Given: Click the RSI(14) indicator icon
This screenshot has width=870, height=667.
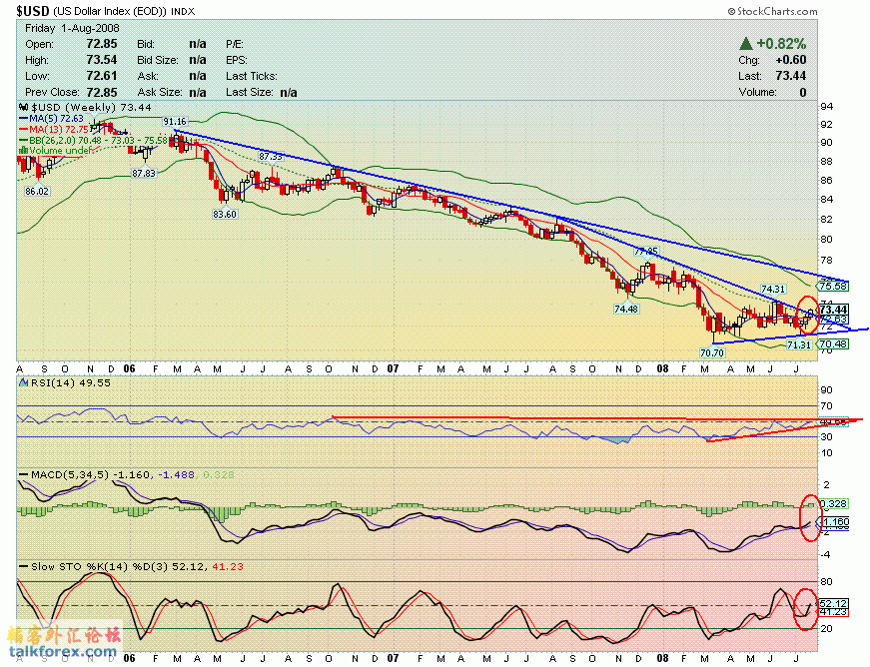Looking at the screenshot, I should pyautogui.click(x=23, y=383).
